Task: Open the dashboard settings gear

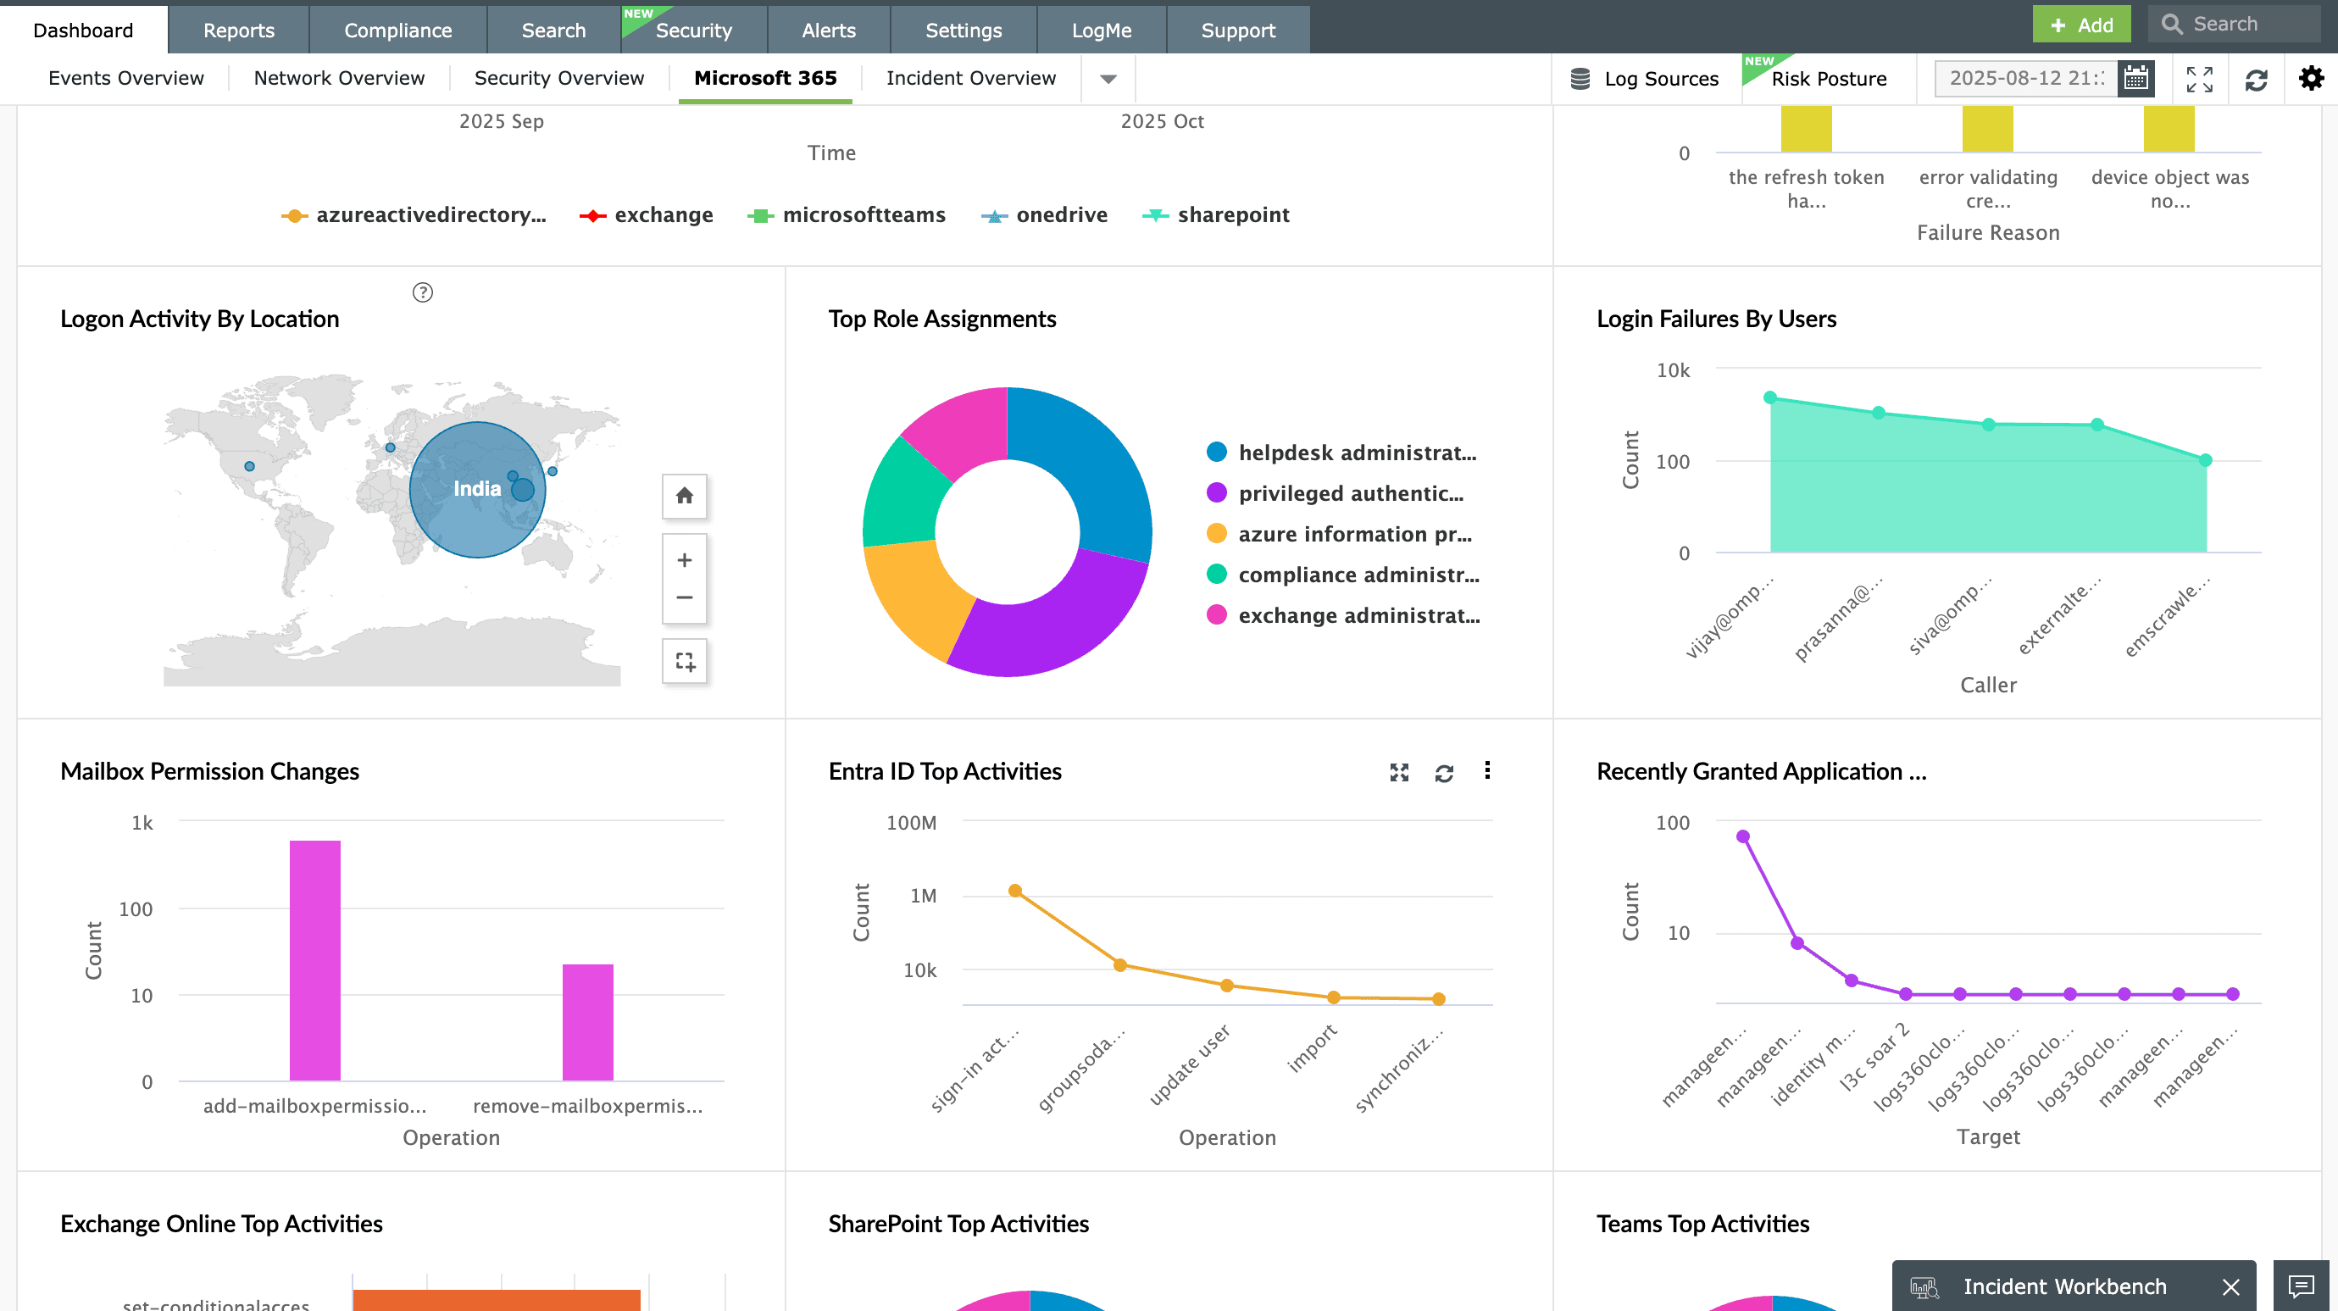Action: (2311, 79)
